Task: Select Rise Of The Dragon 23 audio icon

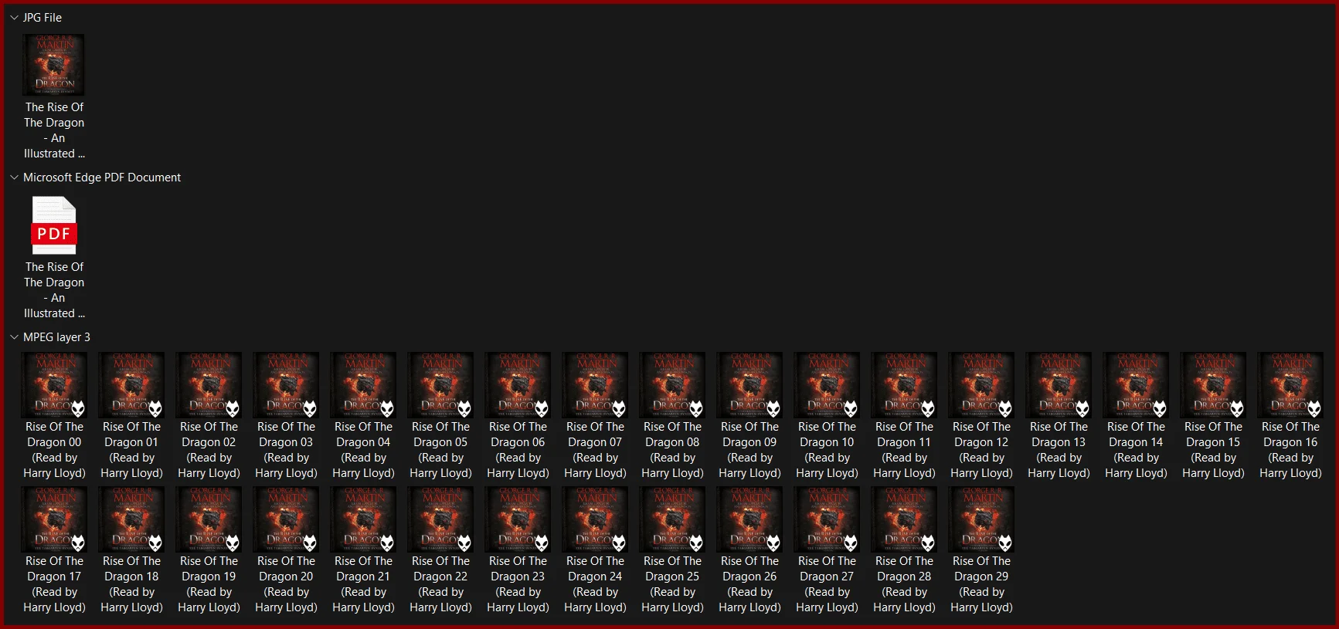Action: click(x=518, y=519)
